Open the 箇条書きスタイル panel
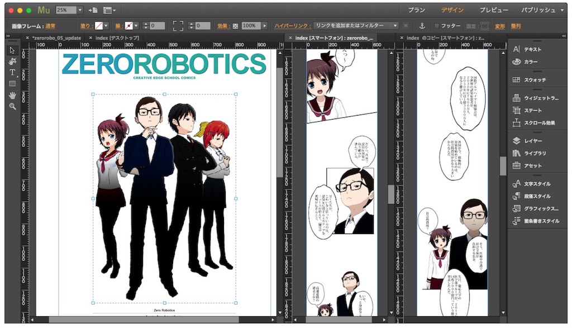Screen dimensions: 572x328 pos(536,221)
